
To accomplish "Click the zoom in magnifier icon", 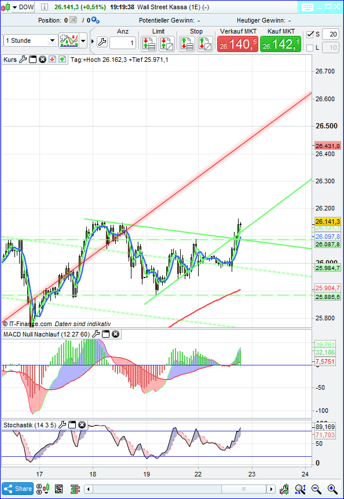I will tap(332, 489).
